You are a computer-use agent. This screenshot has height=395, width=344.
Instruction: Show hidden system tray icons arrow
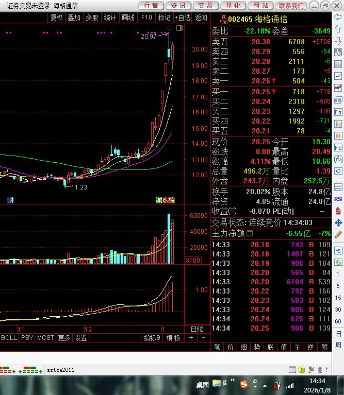coord(265,386)
